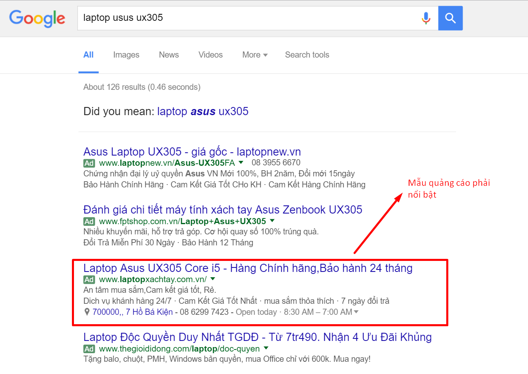Click the magnifying glass search button
Image resolution: width=528 pixels, height=374 pixels.
coord(450,18)
